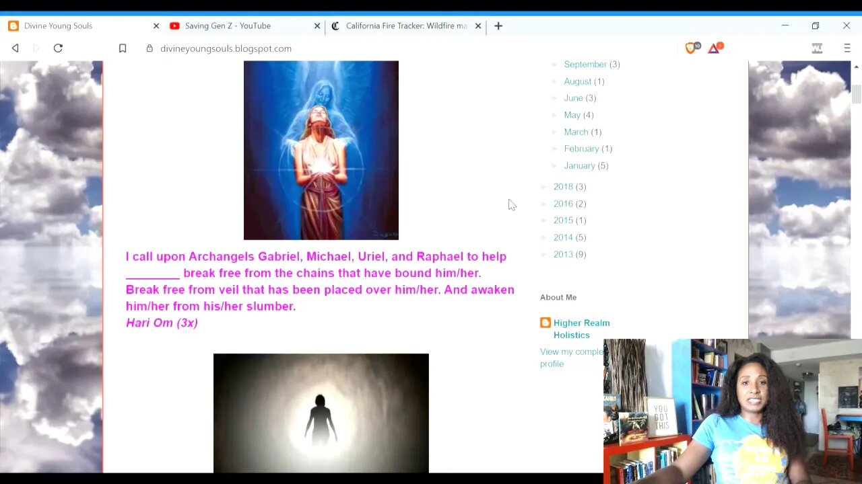Open the 2016 archive link

tap(563, 204)
